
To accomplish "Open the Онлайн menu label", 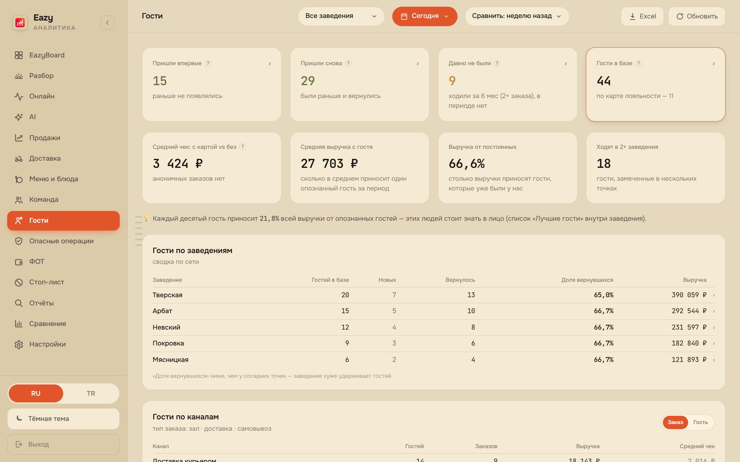I will click(x=42, y=96).
